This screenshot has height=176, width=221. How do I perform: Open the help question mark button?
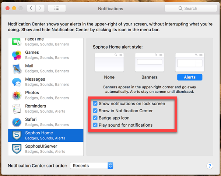pos(210,166)
